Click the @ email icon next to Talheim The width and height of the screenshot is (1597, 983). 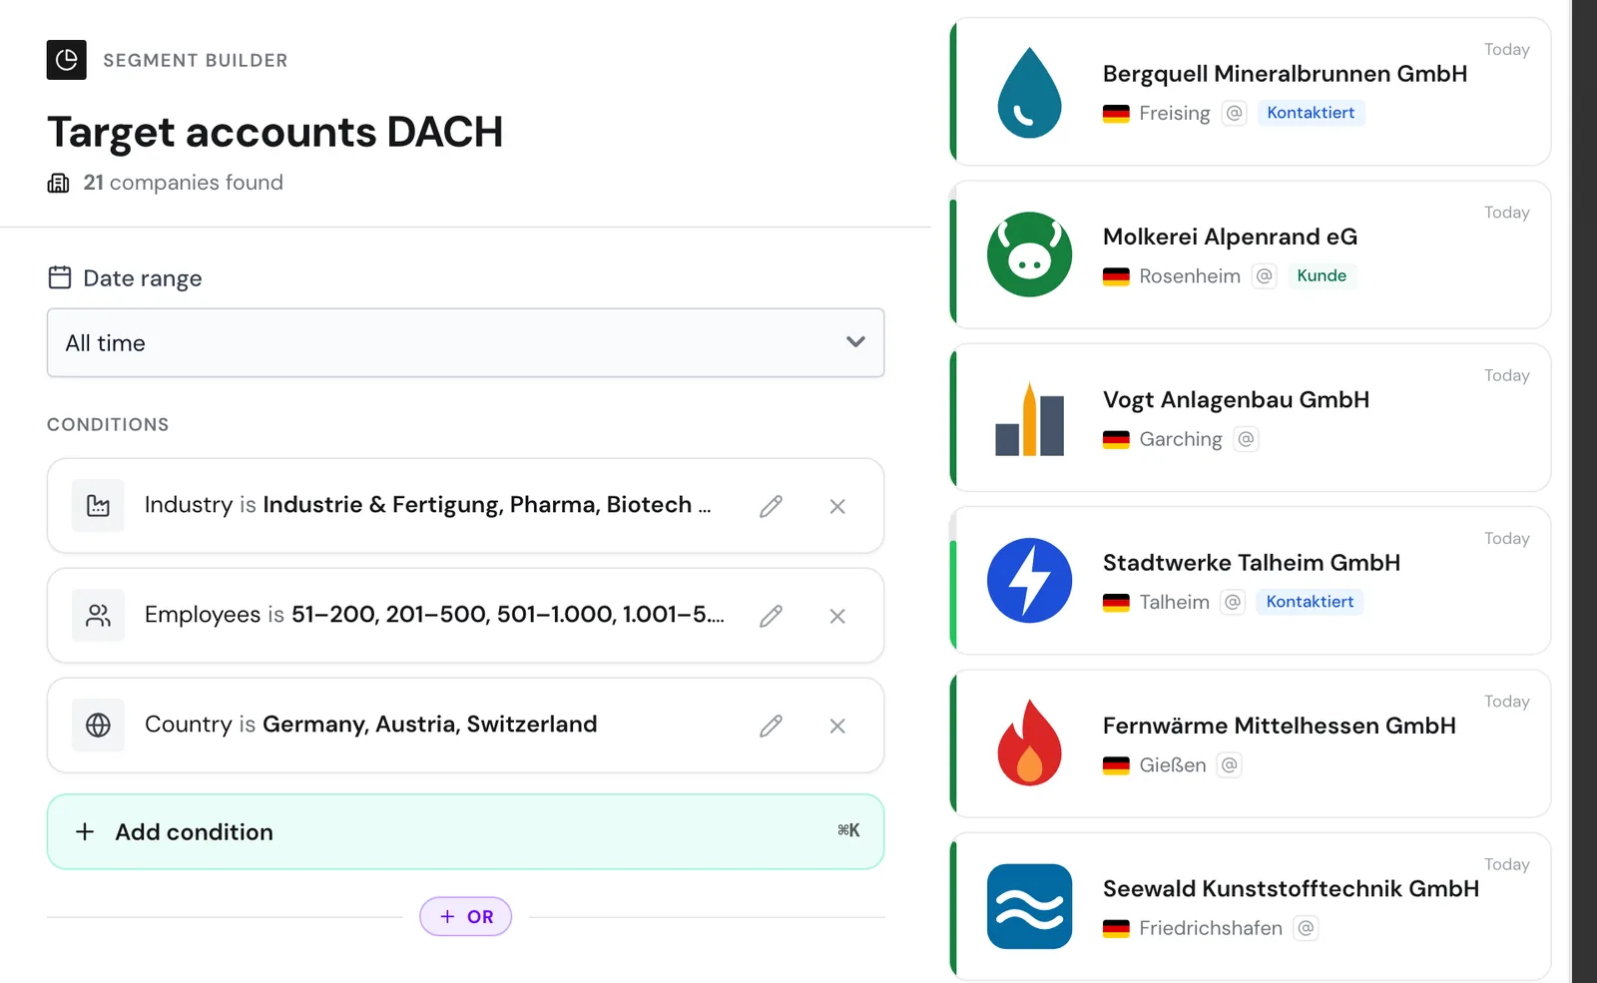[1233, 602]
